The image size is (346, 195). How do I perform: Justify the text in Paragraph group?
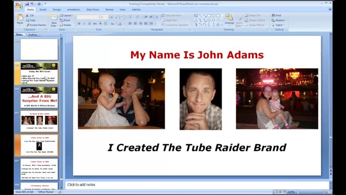tap(146, 24)
